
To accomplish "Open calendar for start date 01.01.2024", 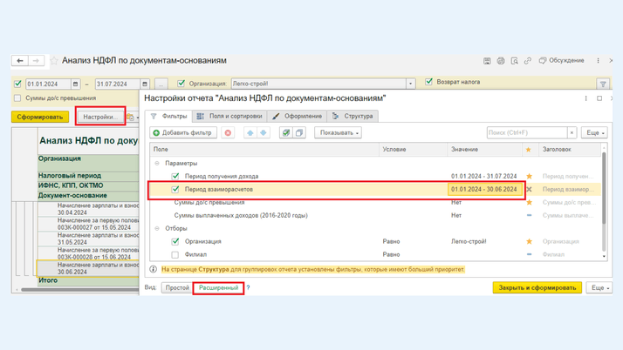I will [x=76, y=84].
